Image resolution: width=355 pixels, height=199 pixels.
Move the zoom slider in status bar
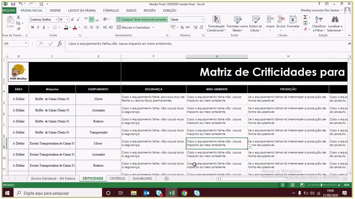click(321, 185)
